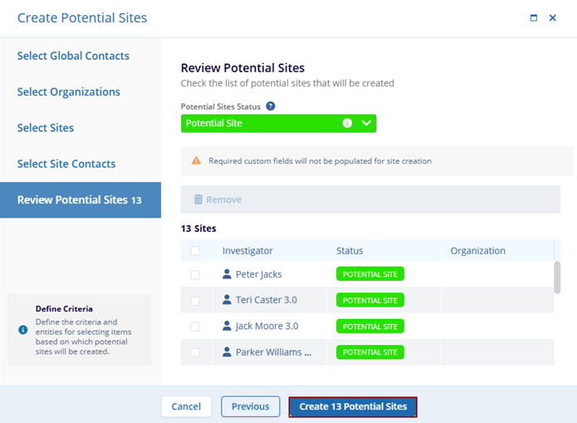
Task: Go to Select Global Contacts step
Action: 73,56
